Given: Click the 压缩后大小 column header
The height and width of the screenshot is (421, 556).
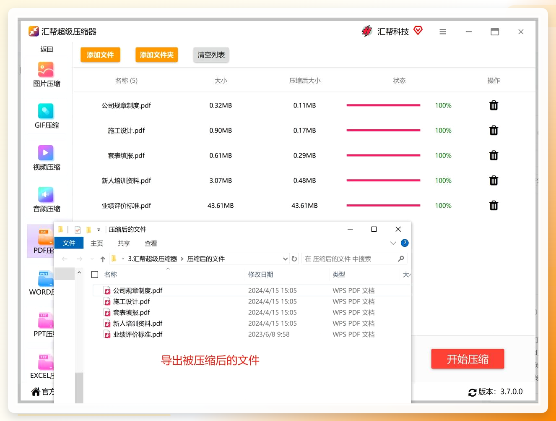Looking at the screenshot, I should (305, 81).
